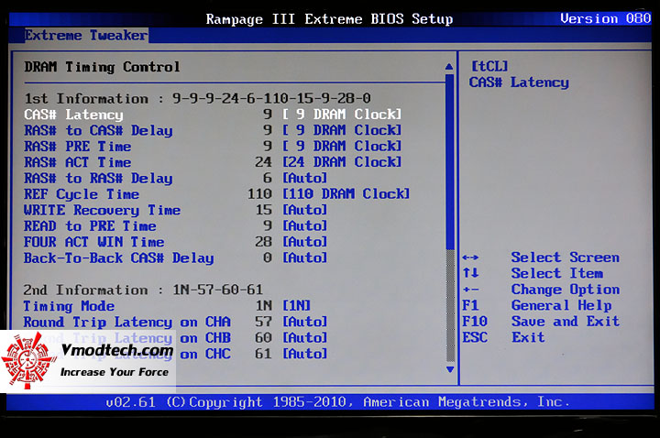The height and width of the screenshot is (438, 660).
Task: Click the American Megatrends copyright footer
Action: pyautogui.click(x=337, y=402)
